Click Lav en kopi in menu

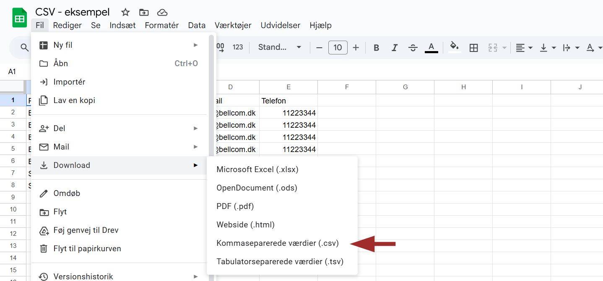[74, 101]
